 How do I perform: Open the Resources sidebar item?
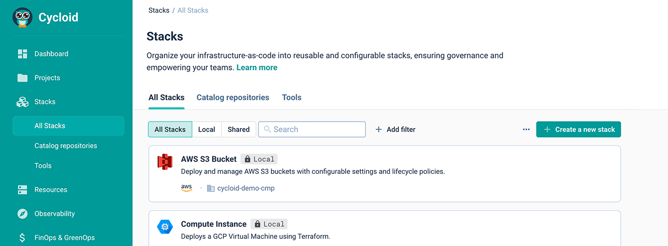tap(51, 190)
